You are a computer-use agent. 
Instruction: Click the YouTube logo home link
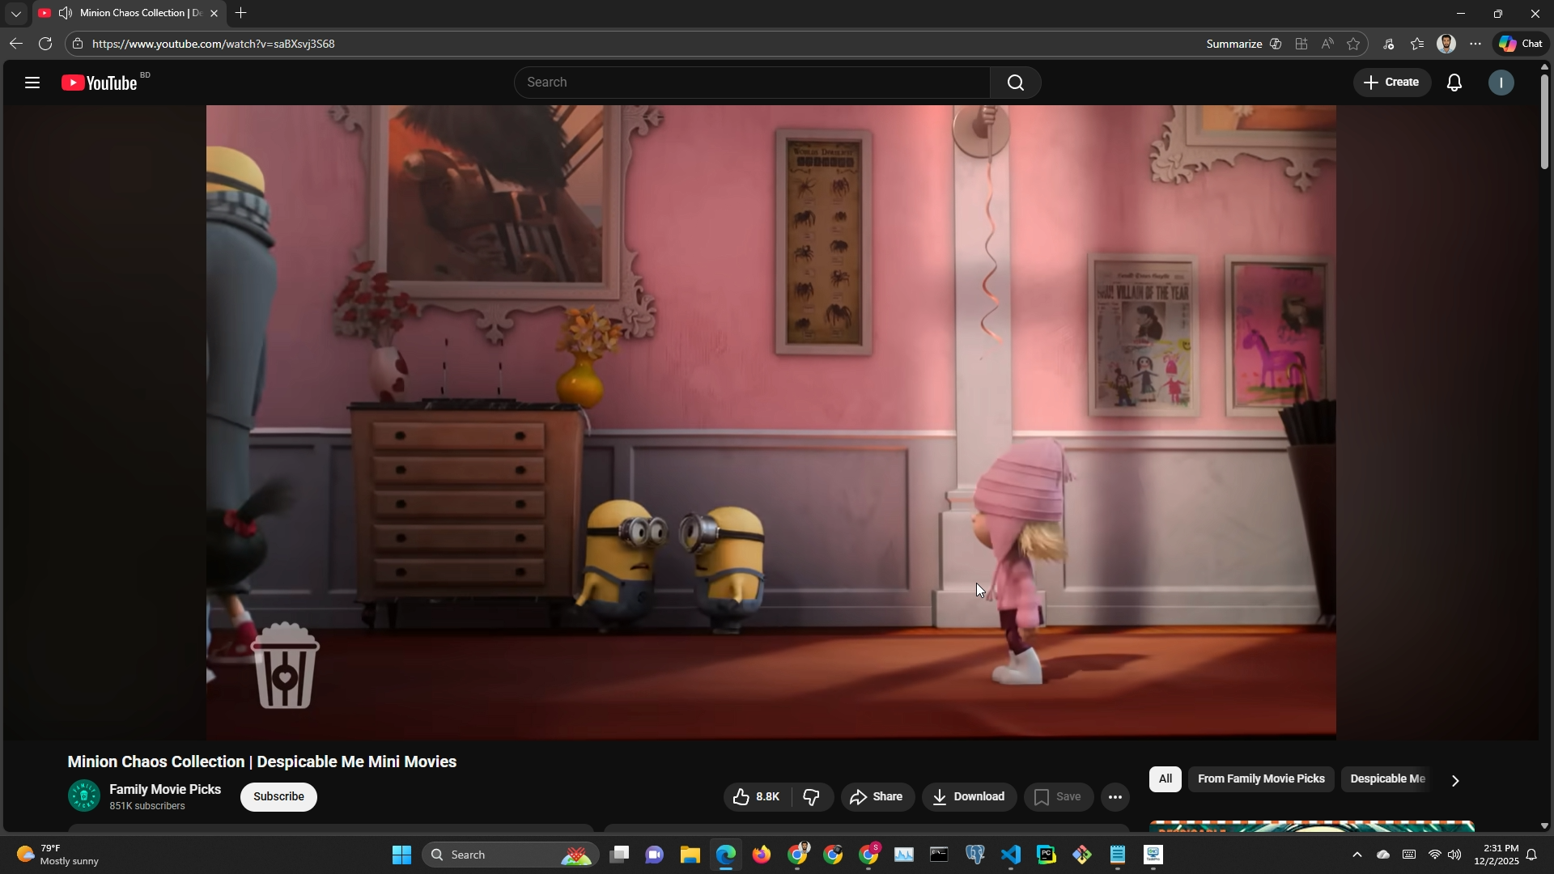100,83
